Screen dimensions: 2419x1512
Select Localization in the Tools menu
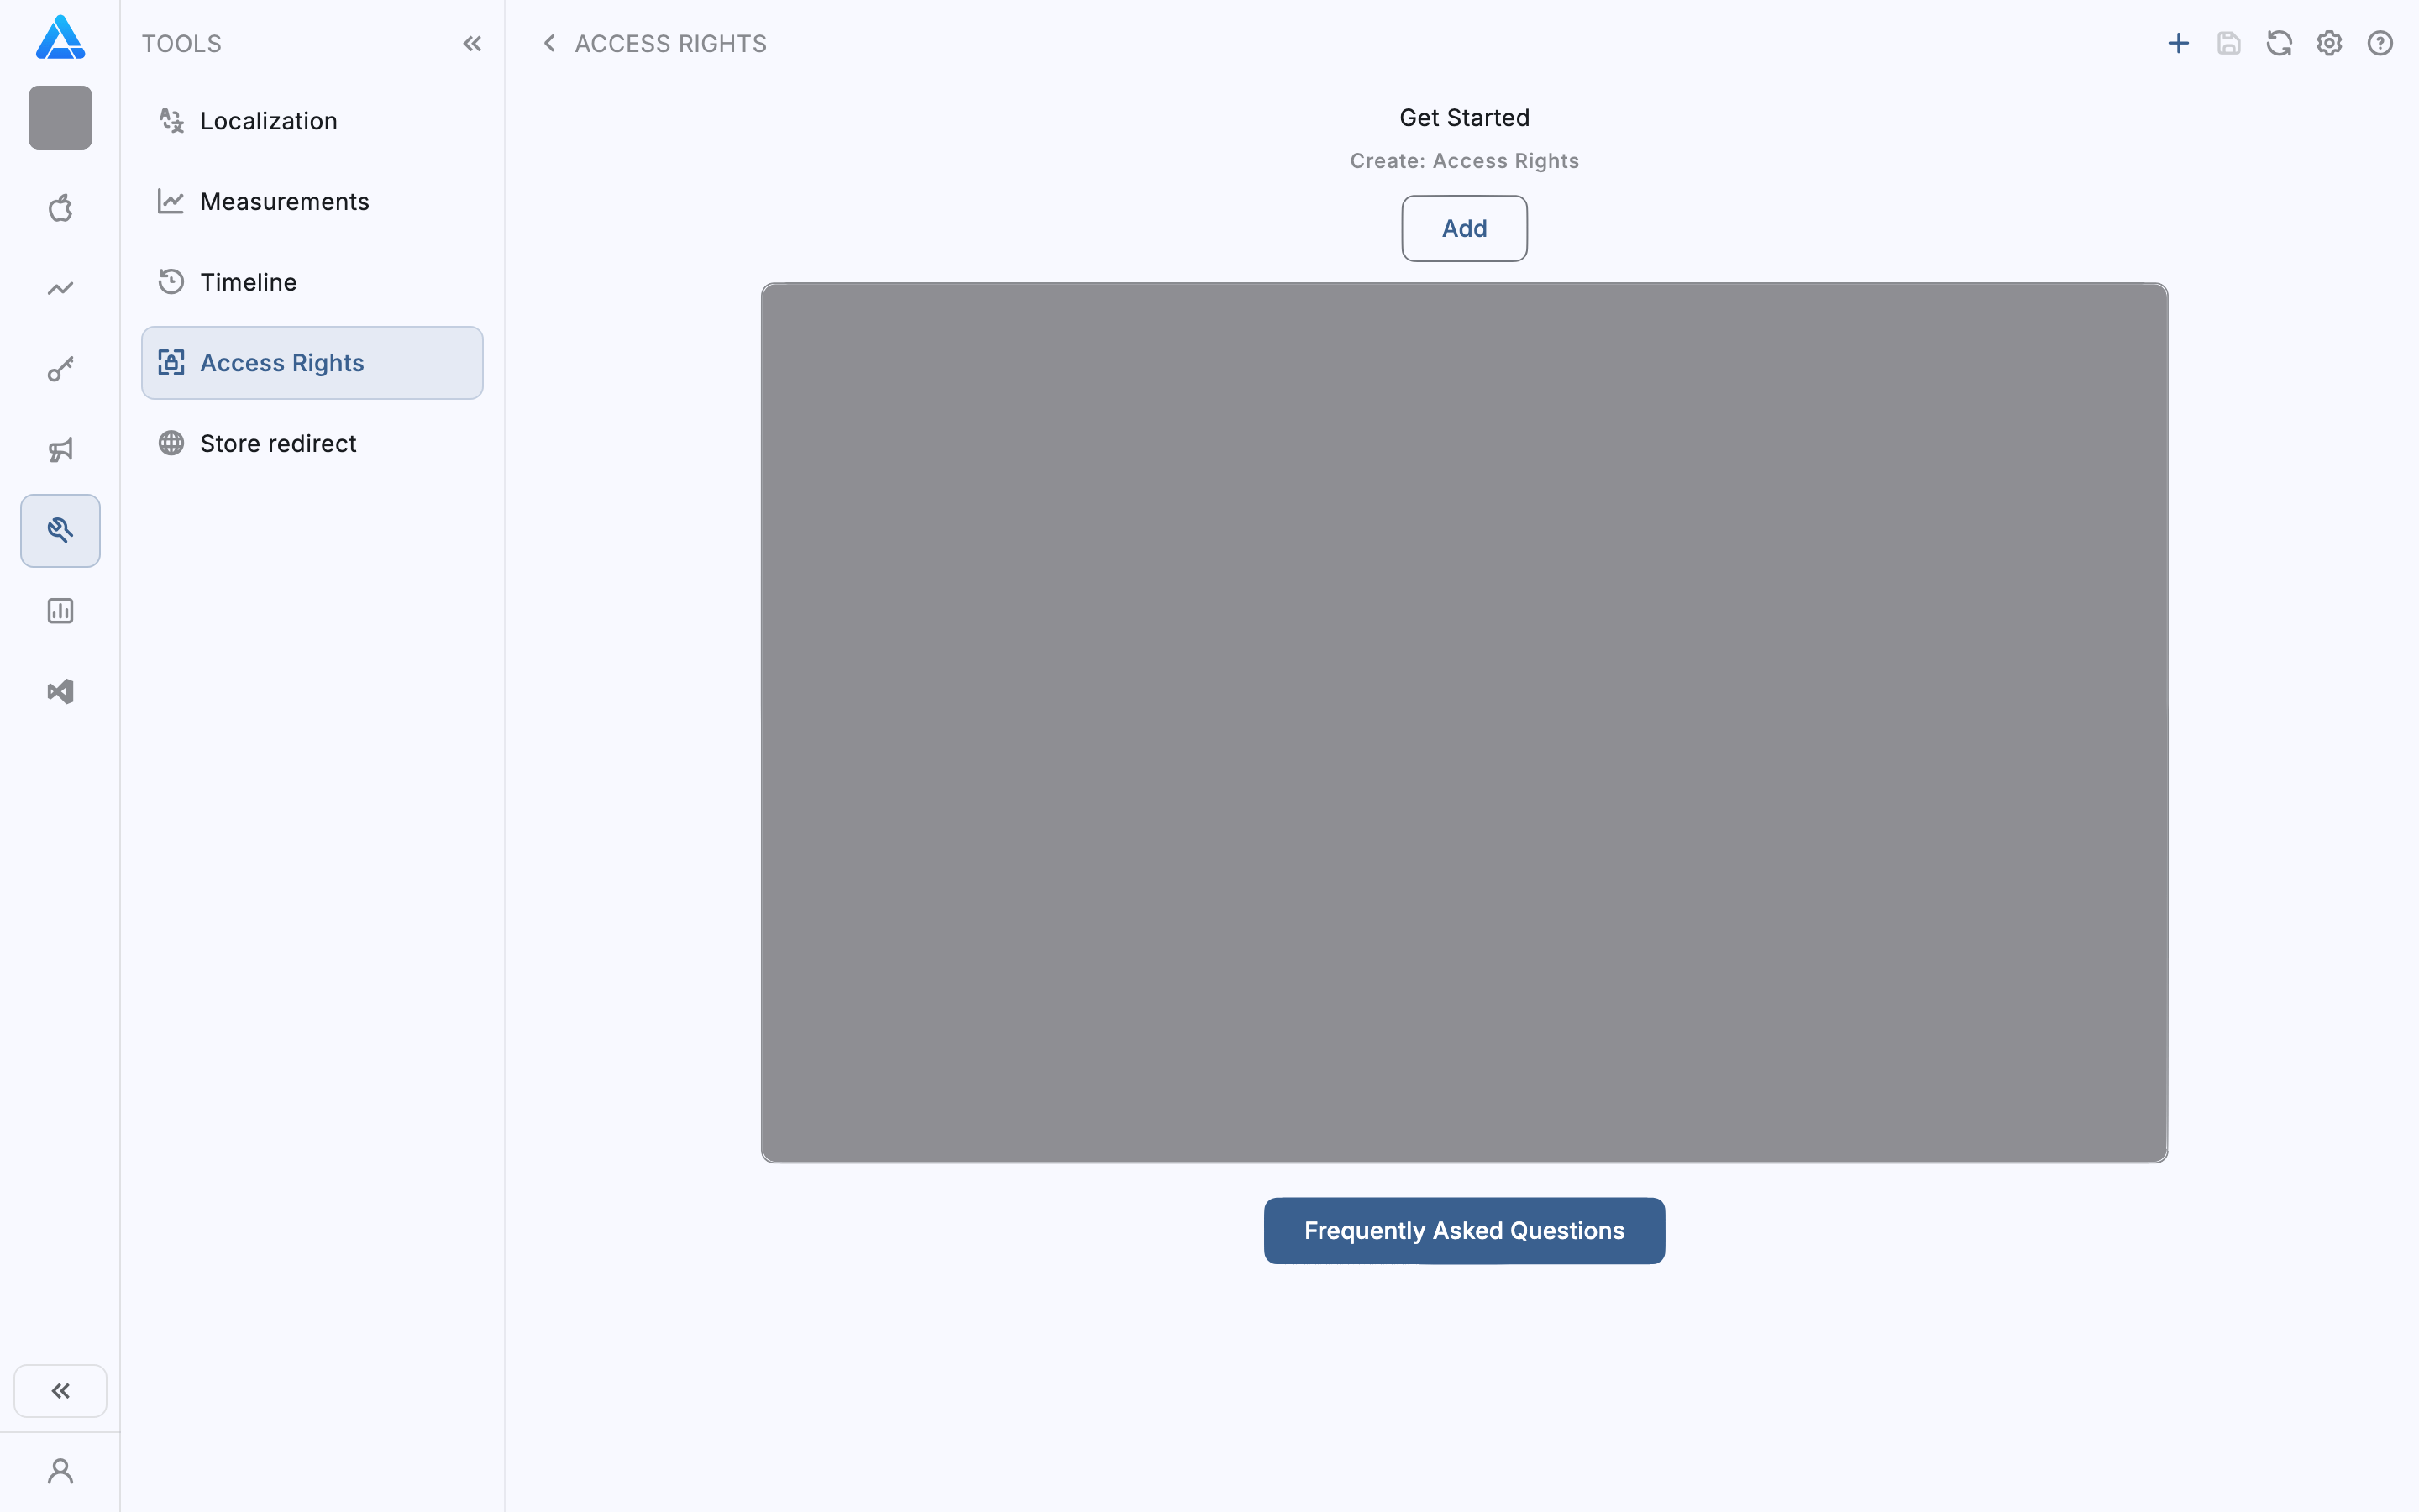268,121
